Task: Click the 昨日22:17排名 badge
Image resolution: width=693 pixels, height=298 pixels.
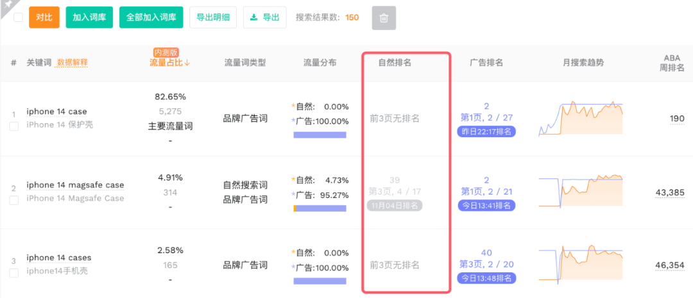Action: [x=486, y=131]
